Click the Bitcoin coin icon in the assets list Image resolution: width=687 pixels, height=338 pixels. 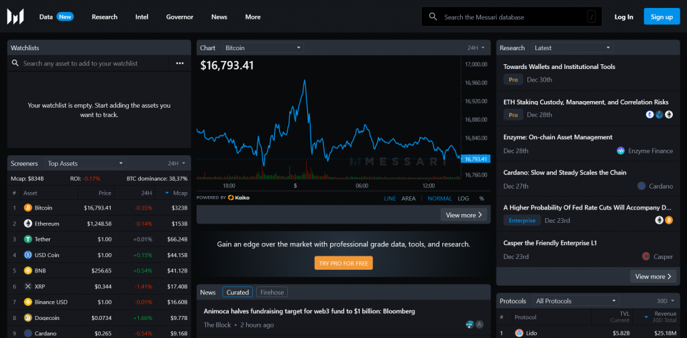(28, 208)
